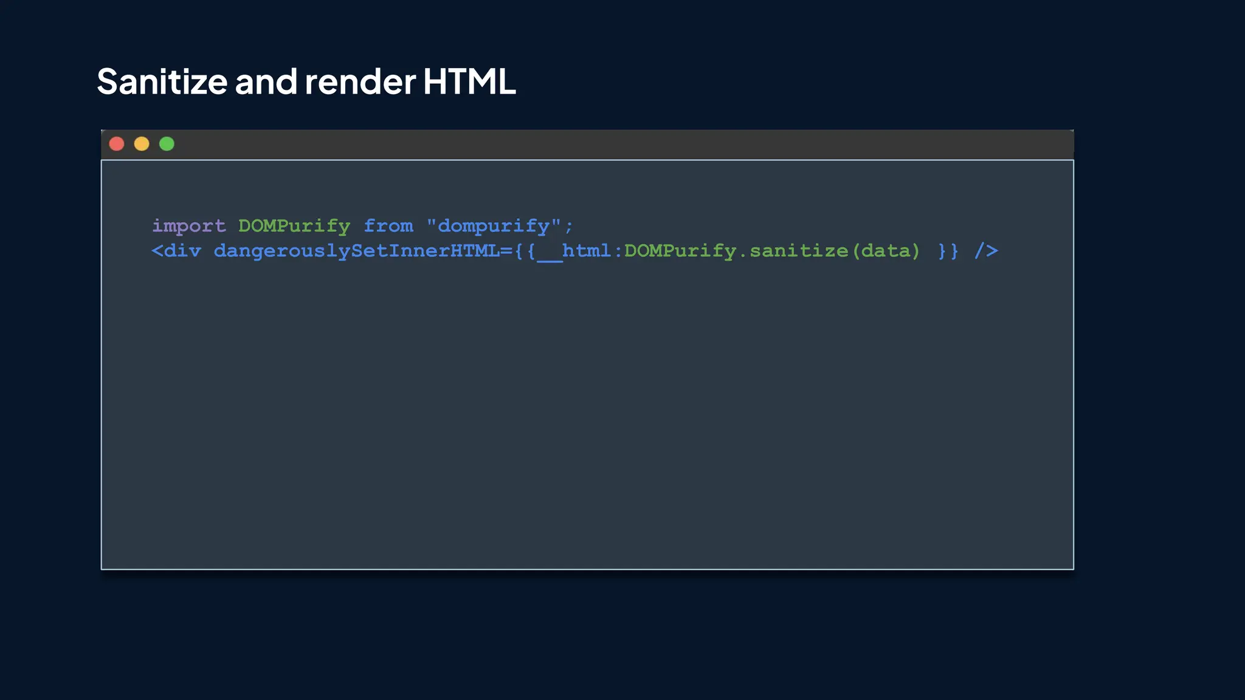
Task: Click the "dangerouslySetInnerHTML" attribute
Action: pos(357,251)
